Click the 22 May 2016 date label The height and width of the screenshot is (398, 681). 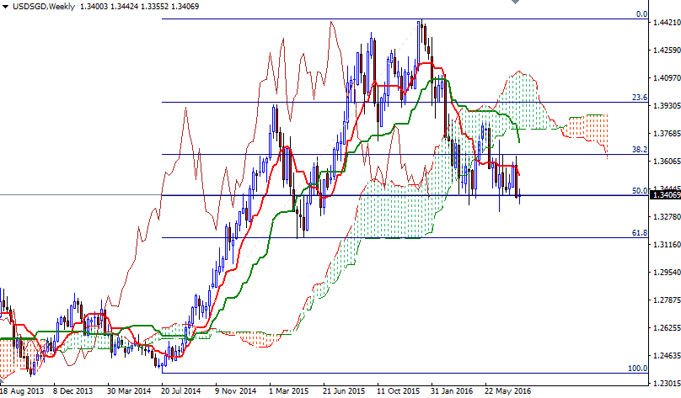508,391
